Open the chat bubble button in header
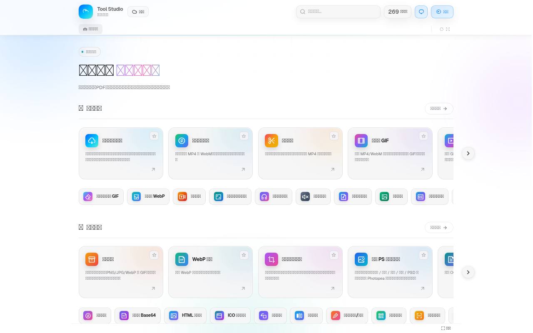This screenshot has width=533, height=333. pyautogui.click(x=421, y=12)
